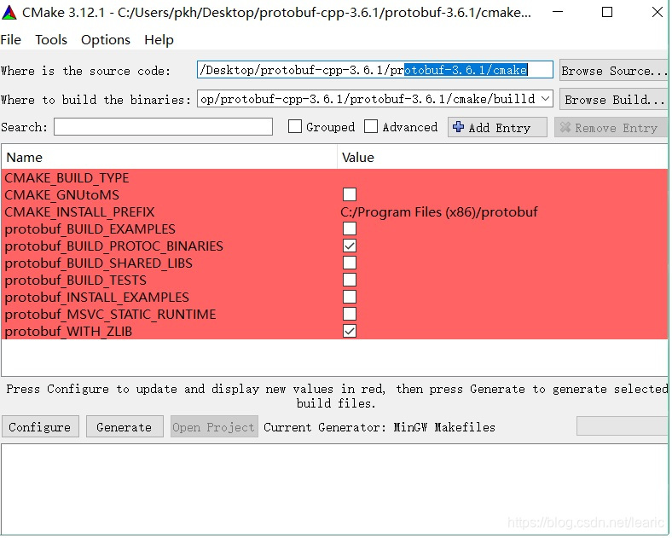672x538 pixels.
Task: Open the File menu
Action: pyautogui.click(x=11, y=40)
